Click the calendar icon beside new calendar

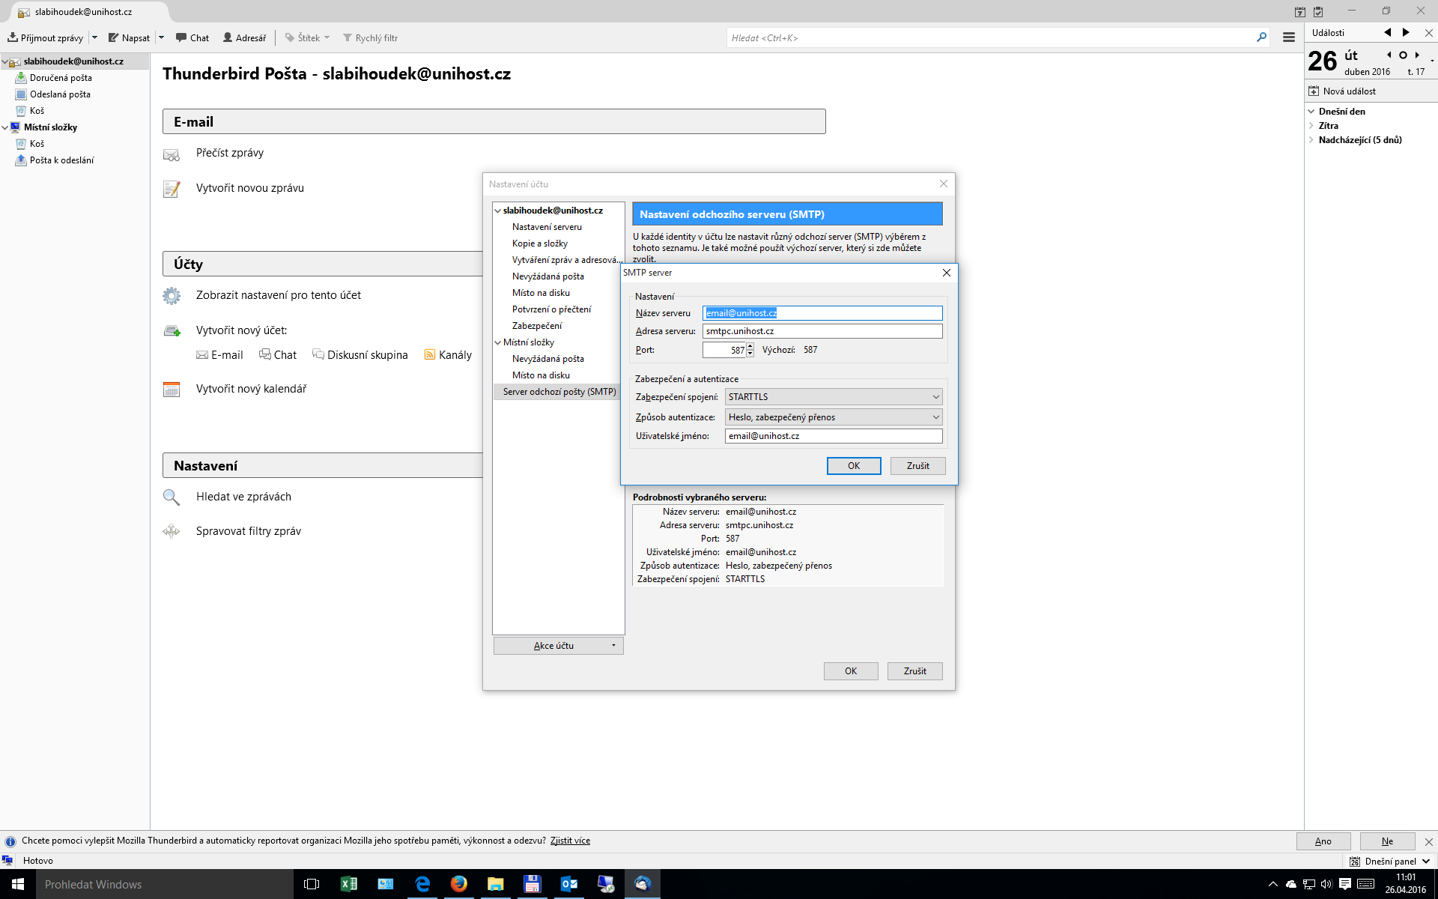coord(172,390)
